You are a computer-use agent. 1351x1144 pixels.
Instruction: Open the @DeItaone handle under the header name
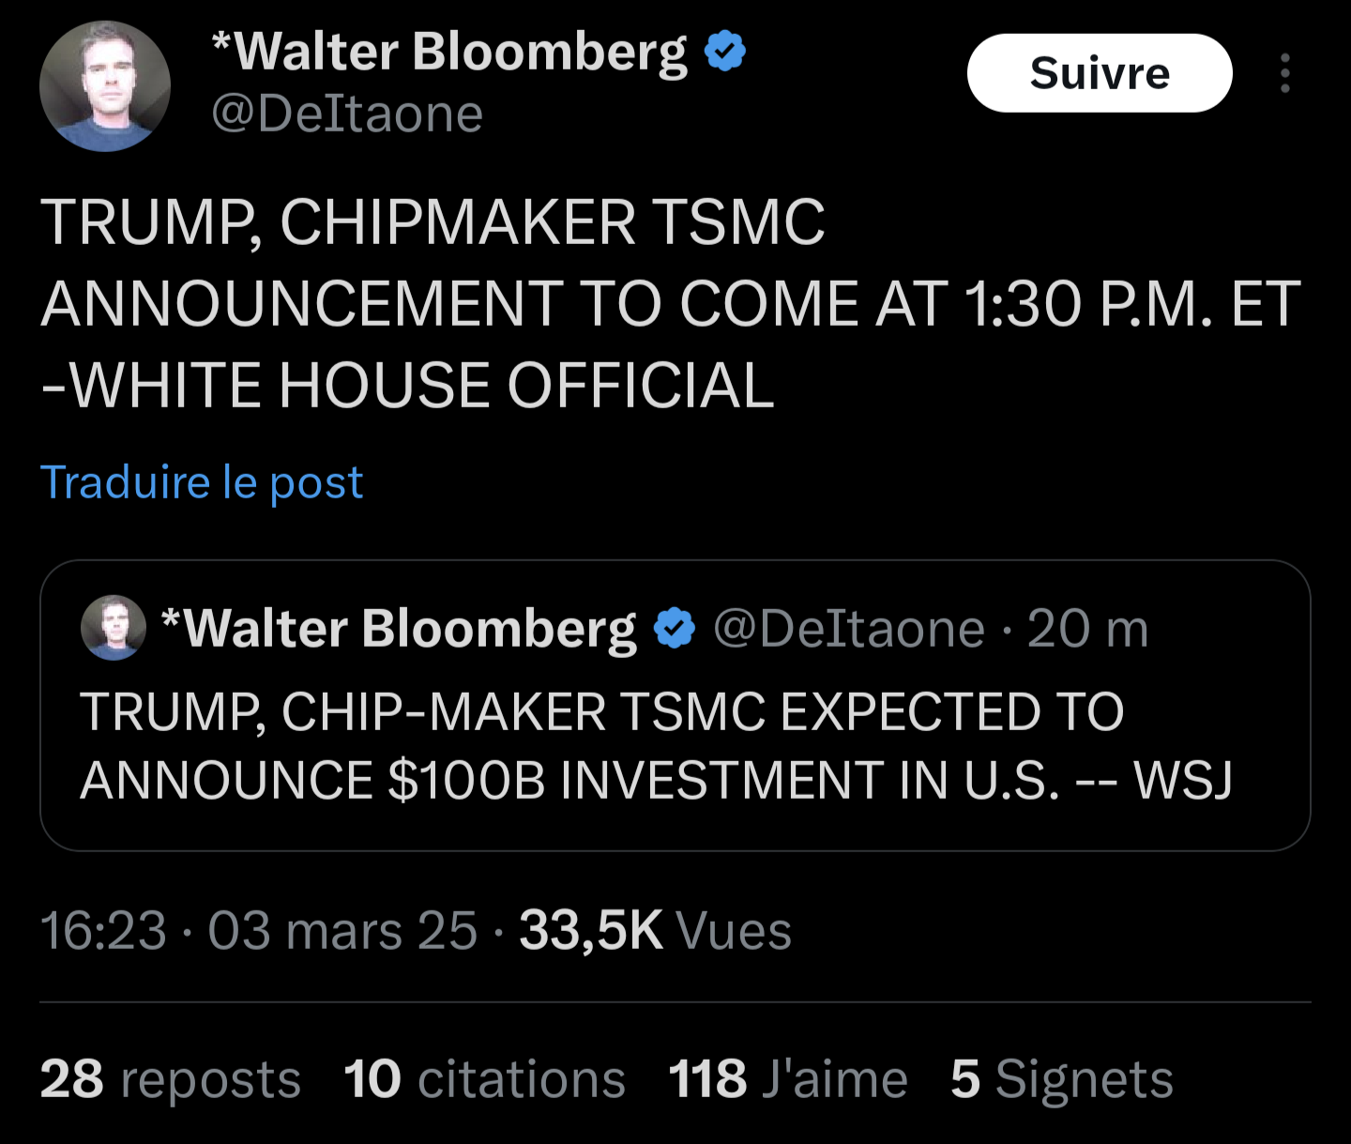click(347, 114)
